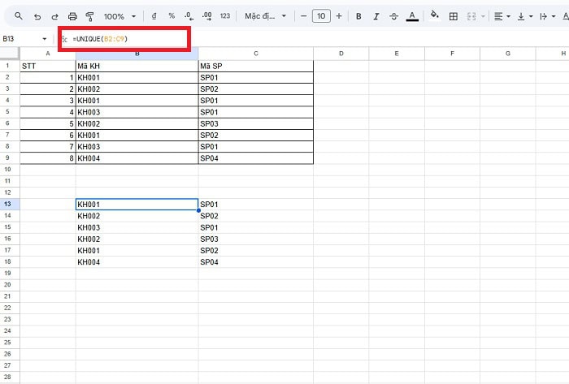569x384 pixels.
Task: Decrease decimal places
Action: point(189,16)
